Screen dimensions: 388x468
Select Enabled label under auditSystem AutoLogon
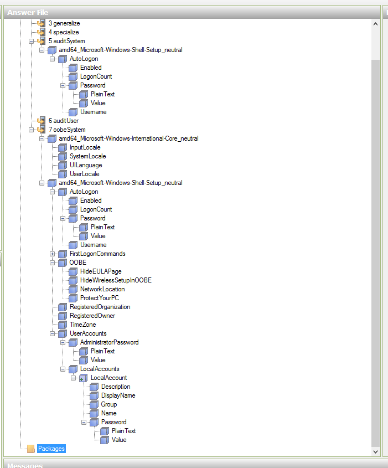pyautogui.click(x=91, y=68)
